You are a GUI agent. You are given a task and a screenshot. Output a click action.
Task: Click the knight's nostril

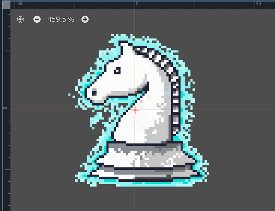[94, 92]
